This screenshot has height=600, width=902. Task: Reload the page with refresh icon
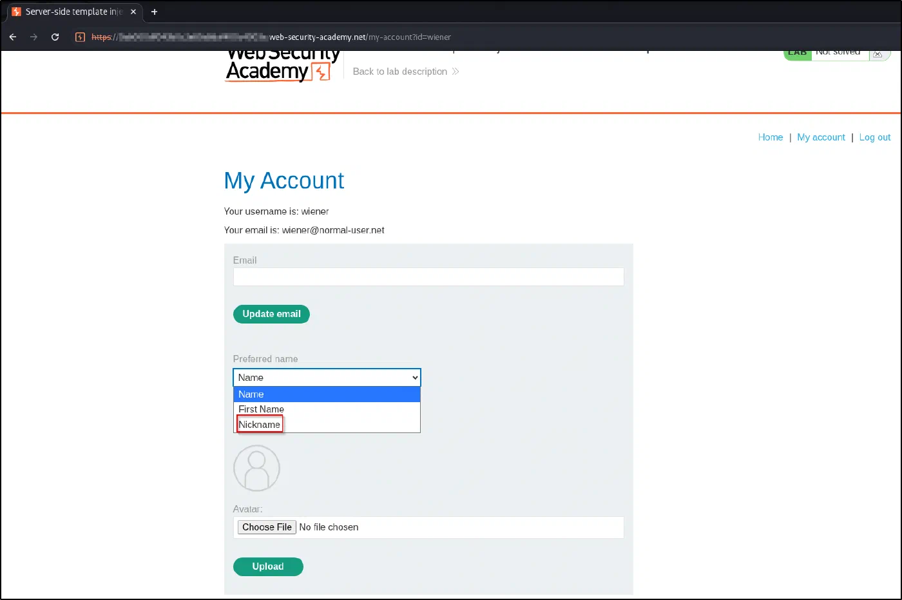(x=55, y=37)
